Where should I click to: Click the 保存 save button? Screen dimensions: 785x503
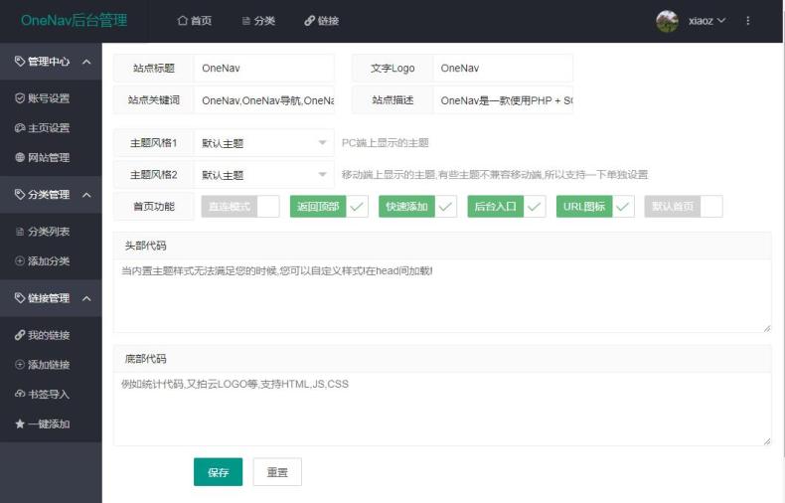point(218,472)
